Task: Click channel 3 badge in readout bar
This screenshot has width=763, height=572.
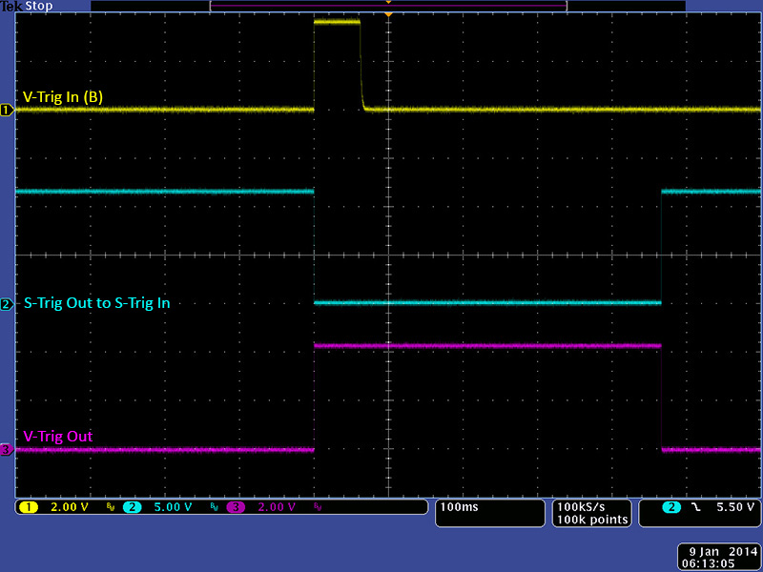Action: (x=236, y=507)
